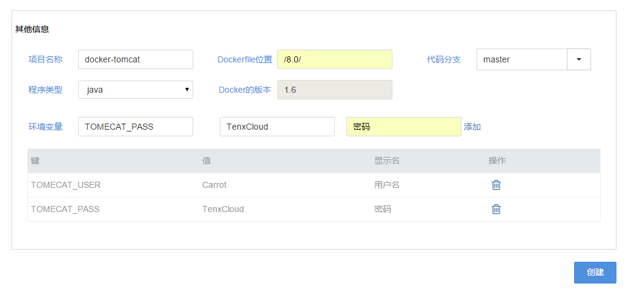Open the 代码分支 master dropdown arrow
The image size is (631, 292).
tap(579, 59)
